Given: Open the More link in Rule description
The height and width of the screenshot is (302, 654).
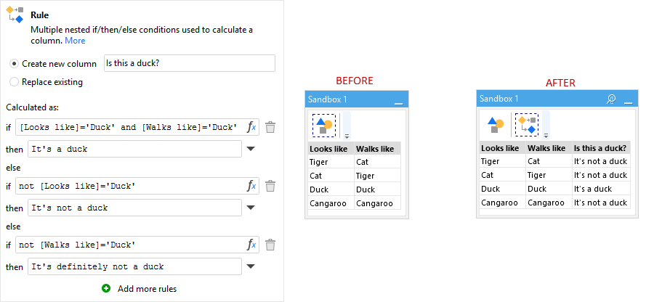Looking at the screenshot, I should pyautogui.click(x=75, y=41).
